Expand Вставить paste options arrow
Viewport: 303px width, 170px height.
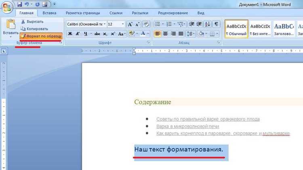[x=11, y=37]
